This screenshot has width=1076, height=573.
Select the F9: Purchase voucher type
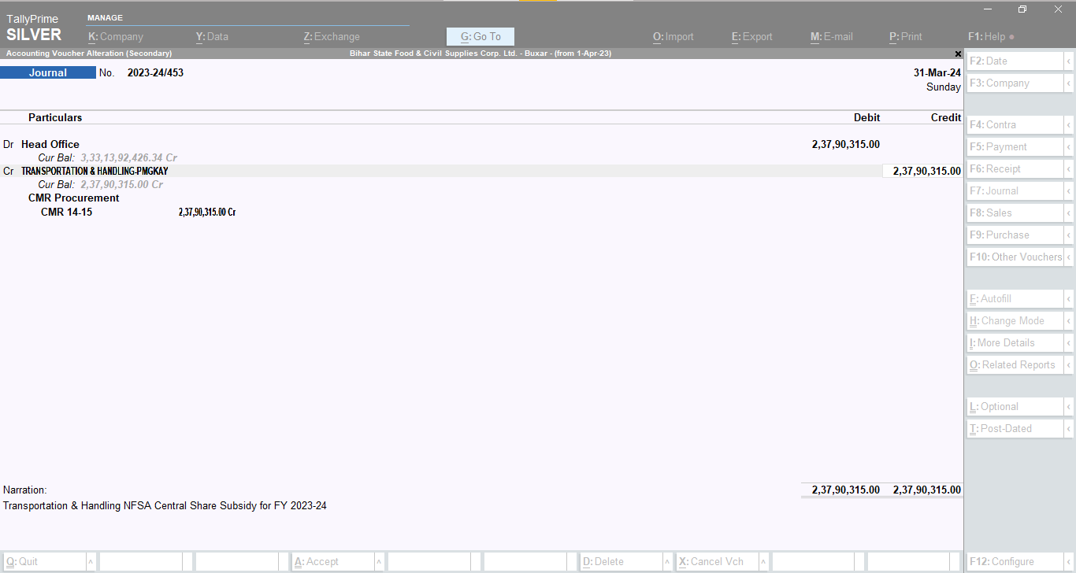1015,235
